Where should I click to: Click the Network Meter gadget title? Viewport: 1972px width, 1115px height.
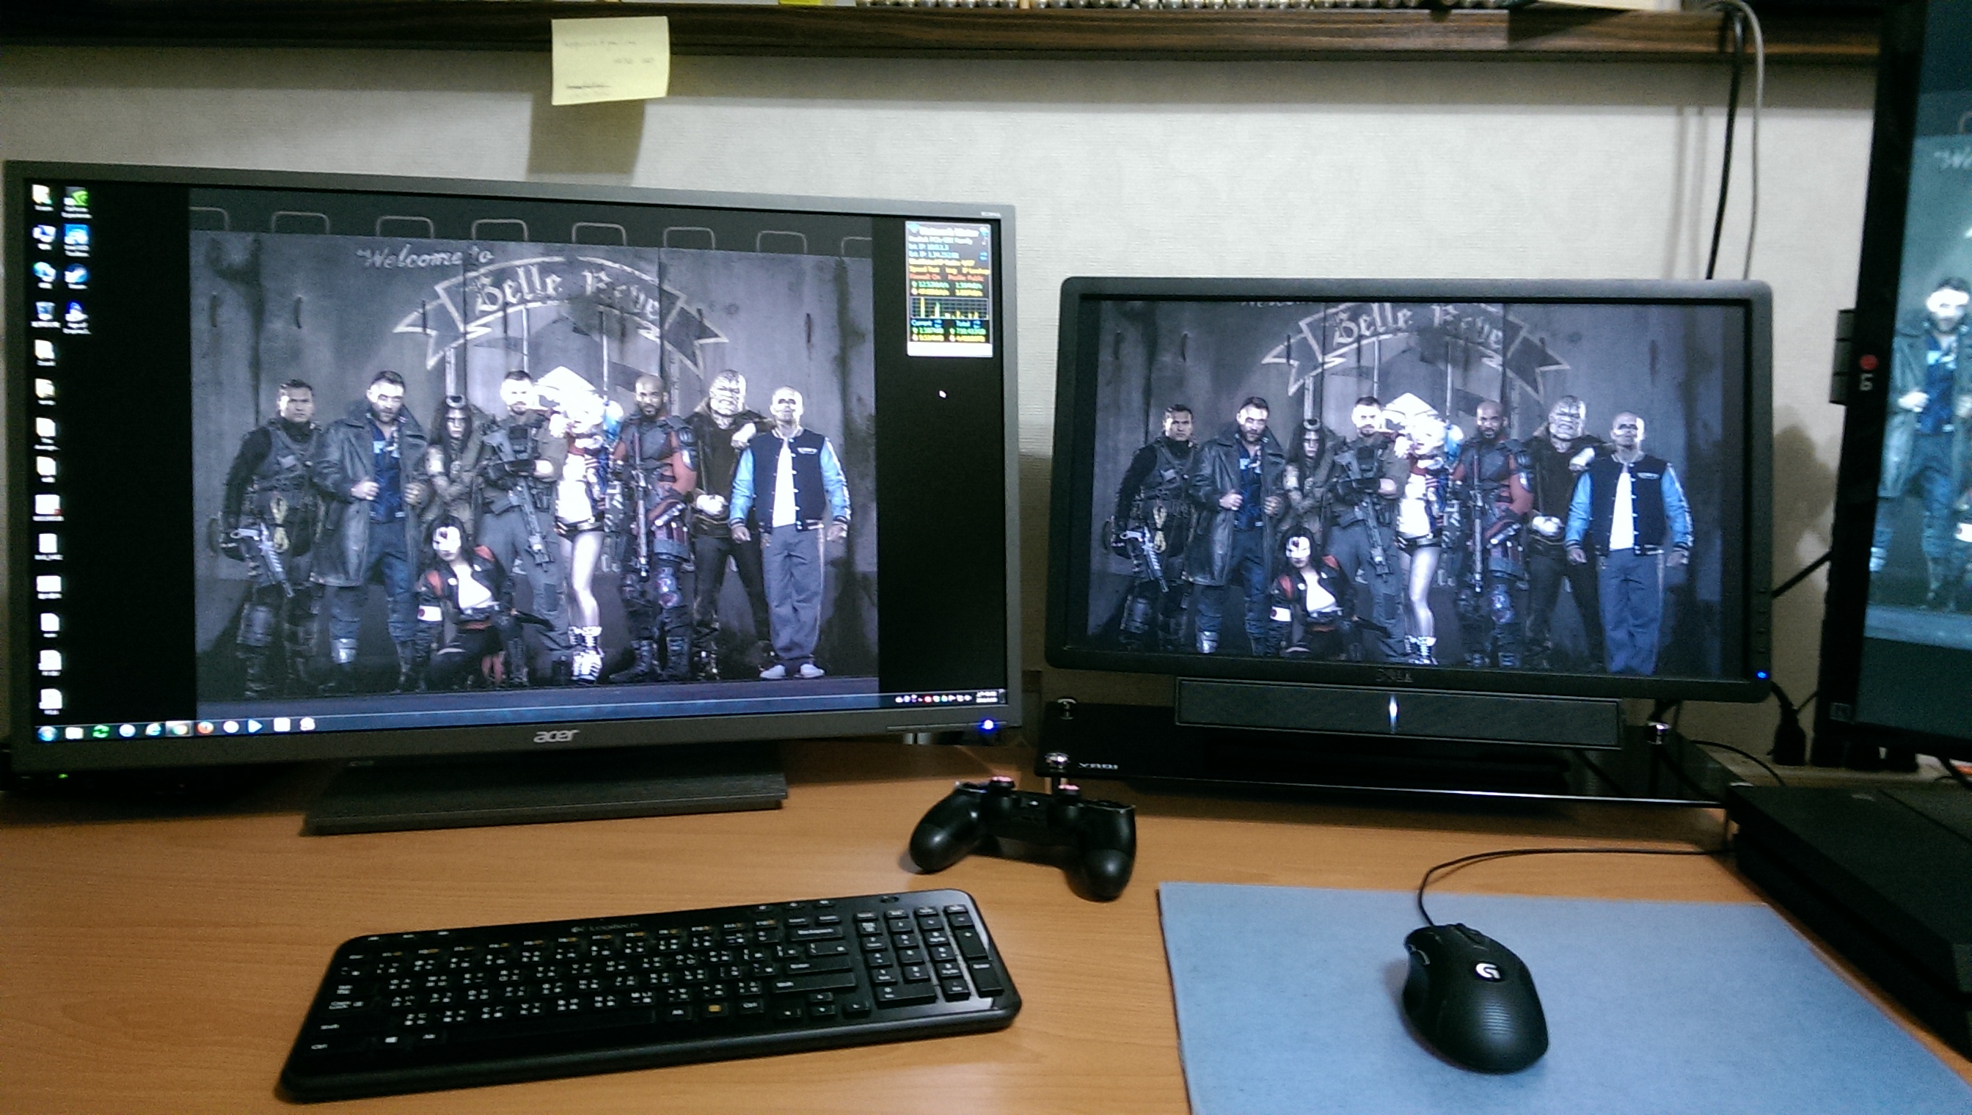point(949,233)
